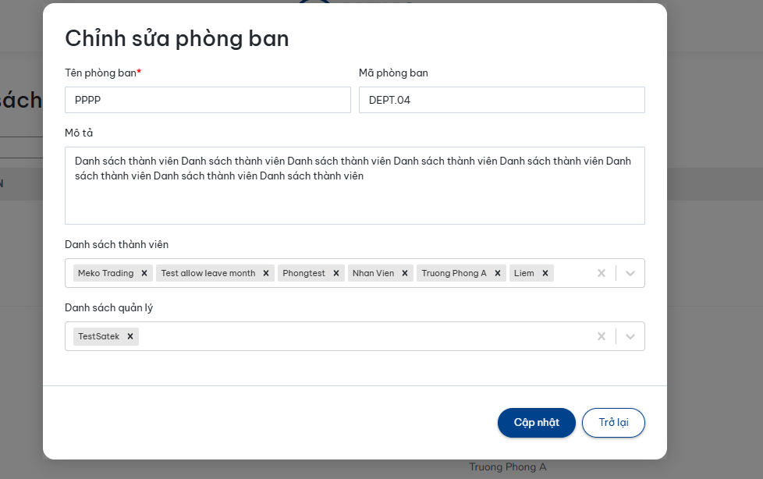
Task: Click the Liem member tag label
Action: click(524, 273)
